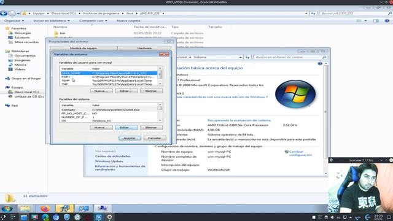This screenshot has width=393, height=221.
Task: Open Firefox from the Windows 7 taskbar
Action: click(x=45, y=208)
